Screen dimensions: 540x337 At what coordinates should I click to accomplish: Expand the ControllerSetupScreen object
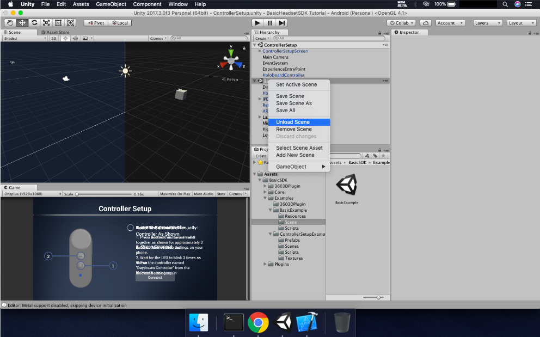tap(260, 51)
